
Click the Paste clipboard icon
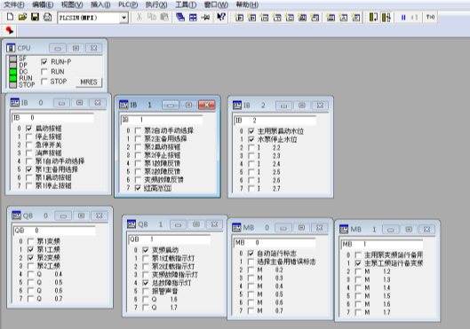(164, 17)
